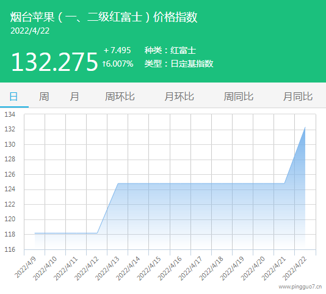Screen dimensions: 326x294
Task: Open the 月环比 tab
Action: pos(179,97)
